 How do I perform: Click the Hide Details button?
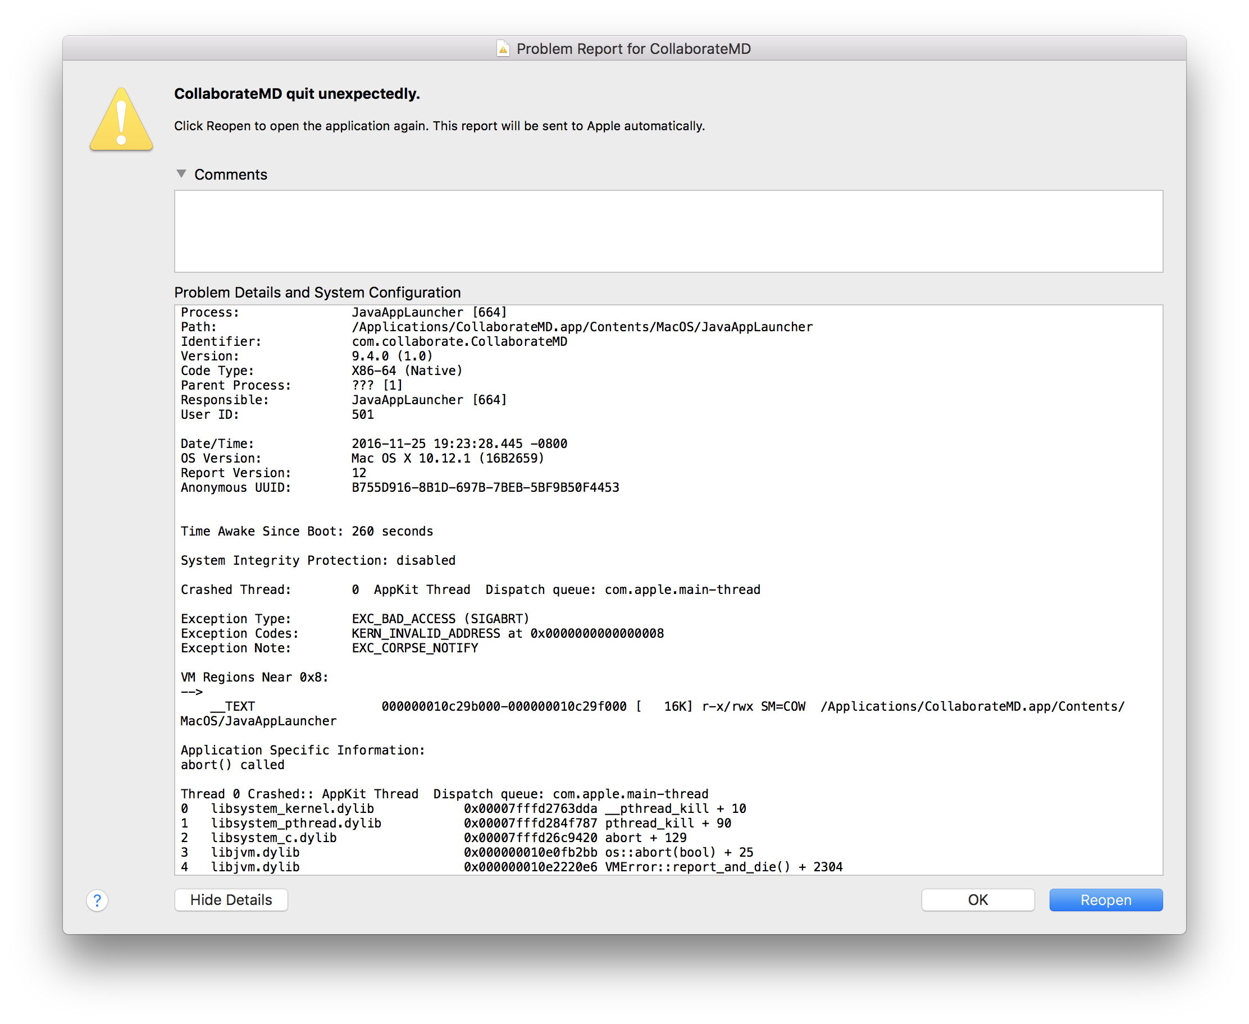[231, 899]
